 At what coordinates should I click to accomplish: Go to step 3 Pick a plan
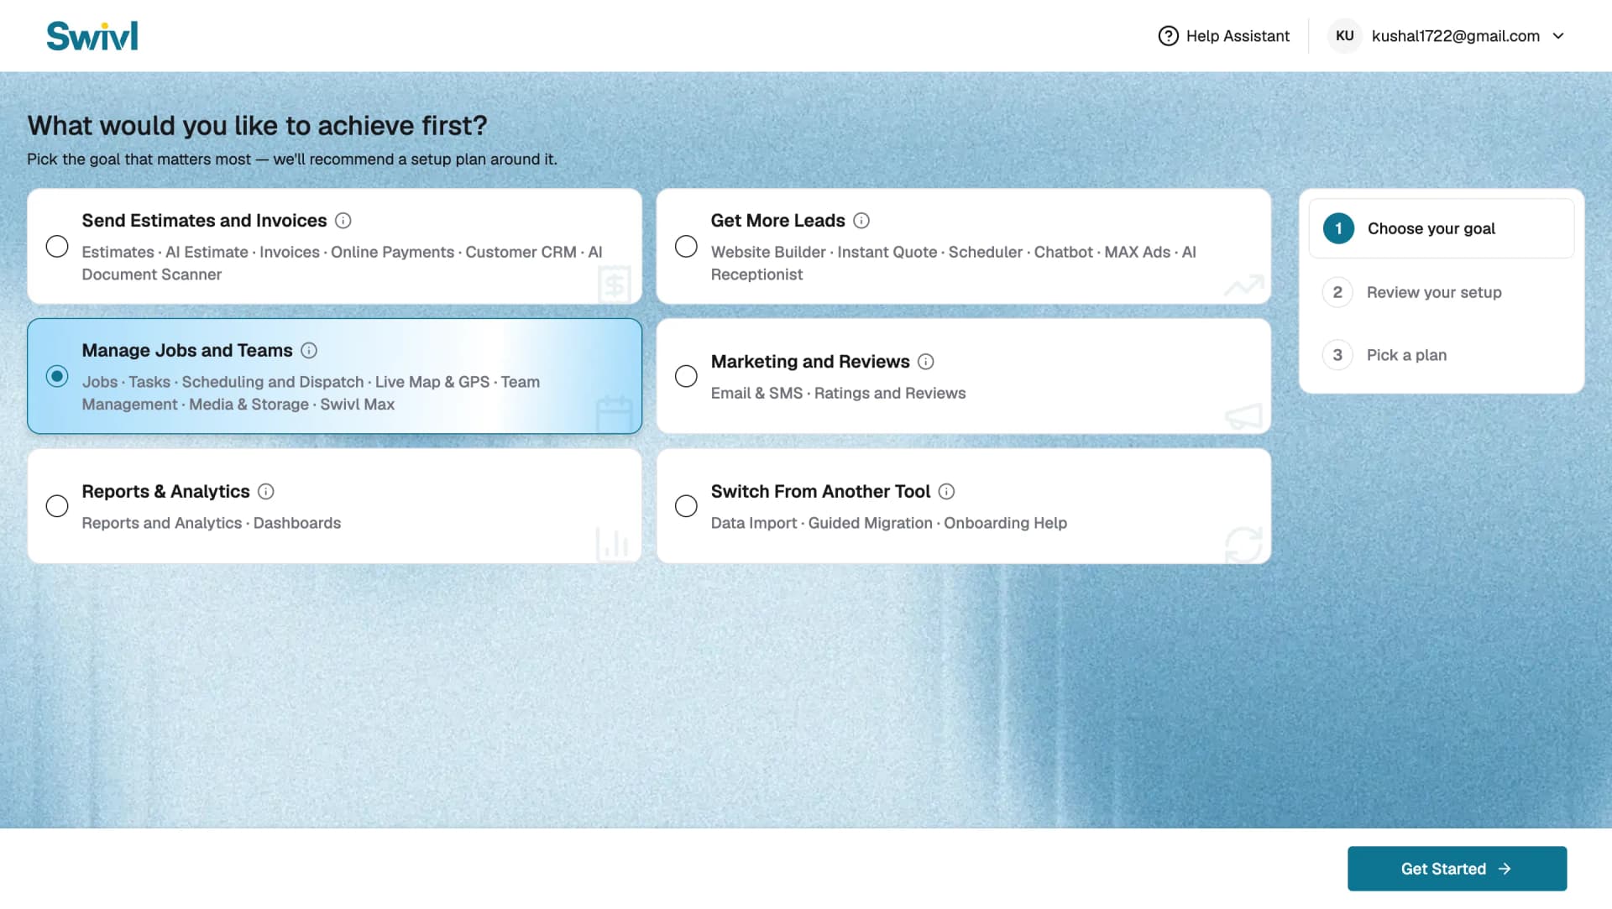click(x=1441, y=355)
